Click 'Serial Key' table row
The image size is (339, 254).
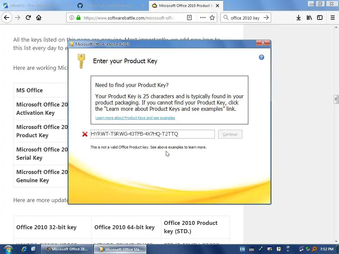point(41,153)
